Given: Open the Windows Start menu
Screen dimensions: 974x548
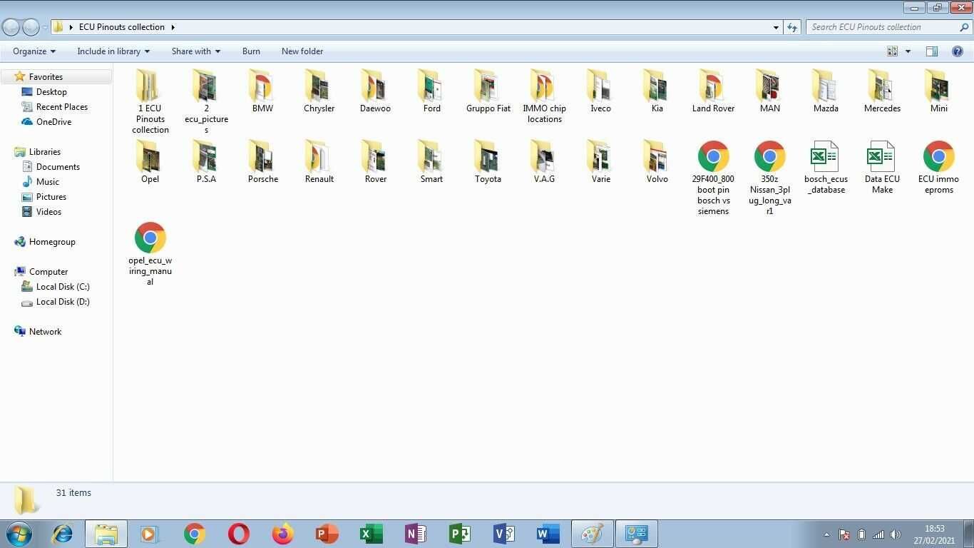Looking at the screenshot, I should (19, 534).
